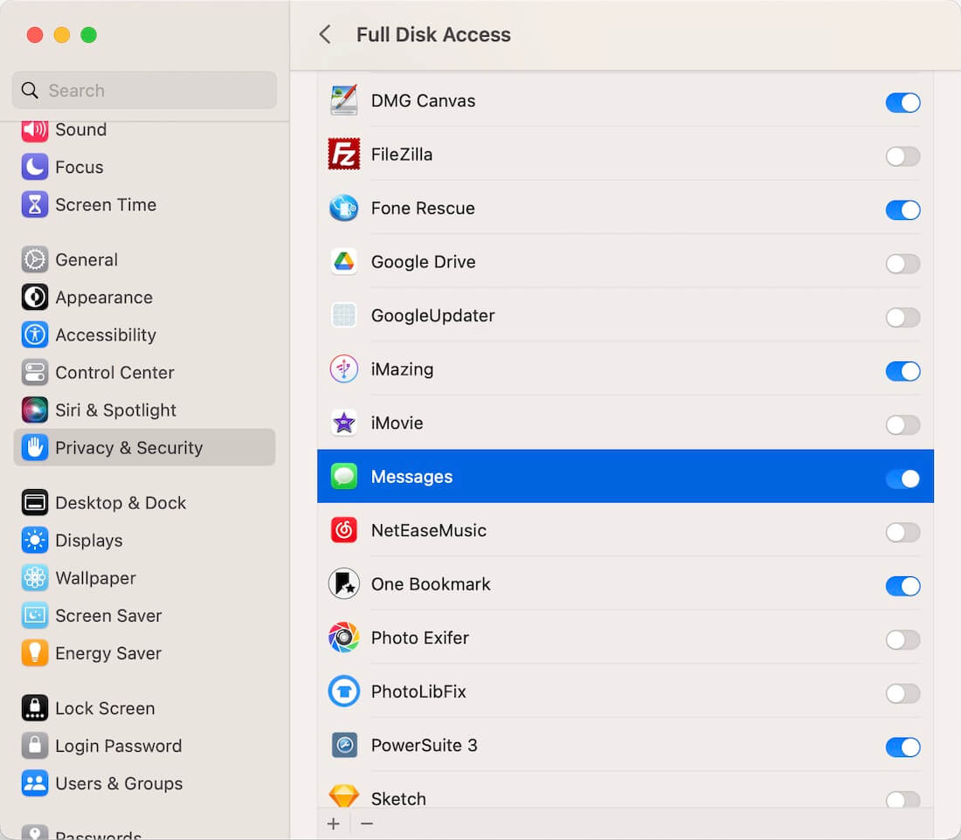
Task: Click the PowerSuite 3 app icon
Action: (344, 746)
